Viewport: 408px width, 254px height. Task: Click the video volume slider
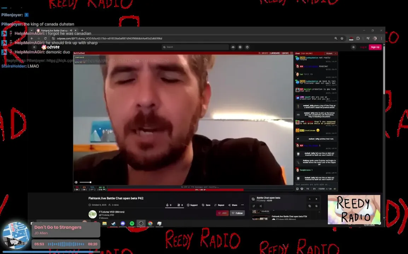pyautogui.click(x=85, y=182)
